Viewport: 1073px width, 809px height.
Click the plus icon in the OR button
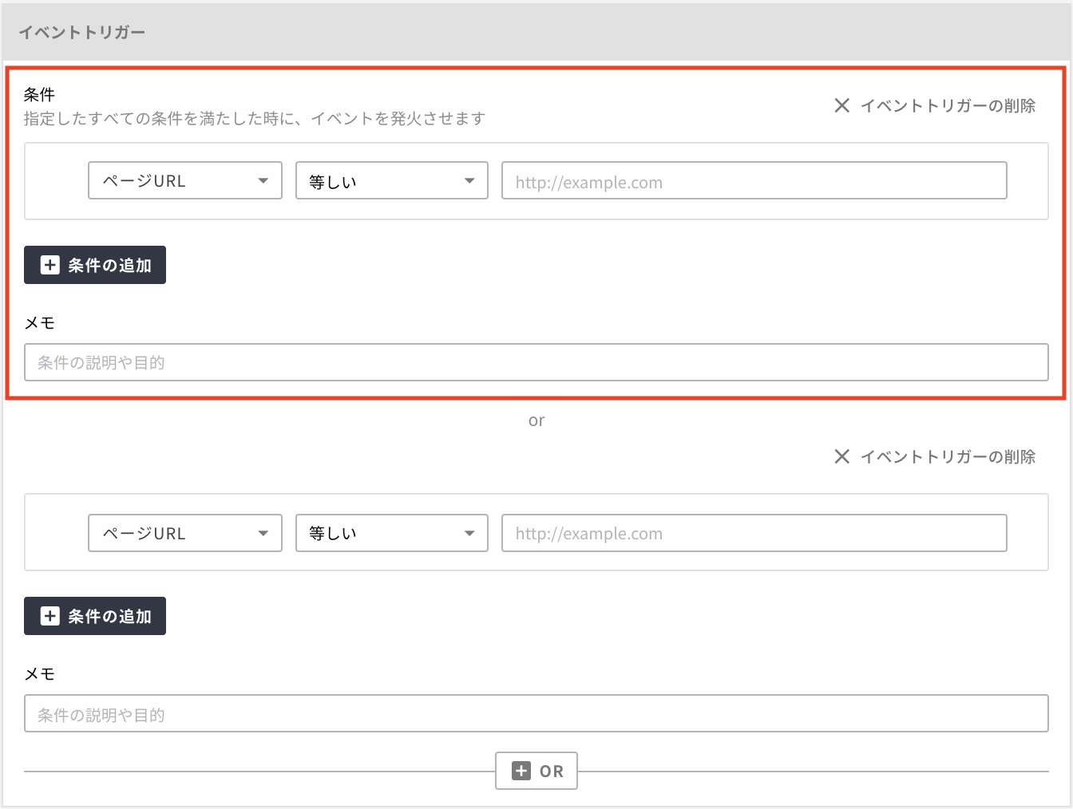click(x=521, y=771)
